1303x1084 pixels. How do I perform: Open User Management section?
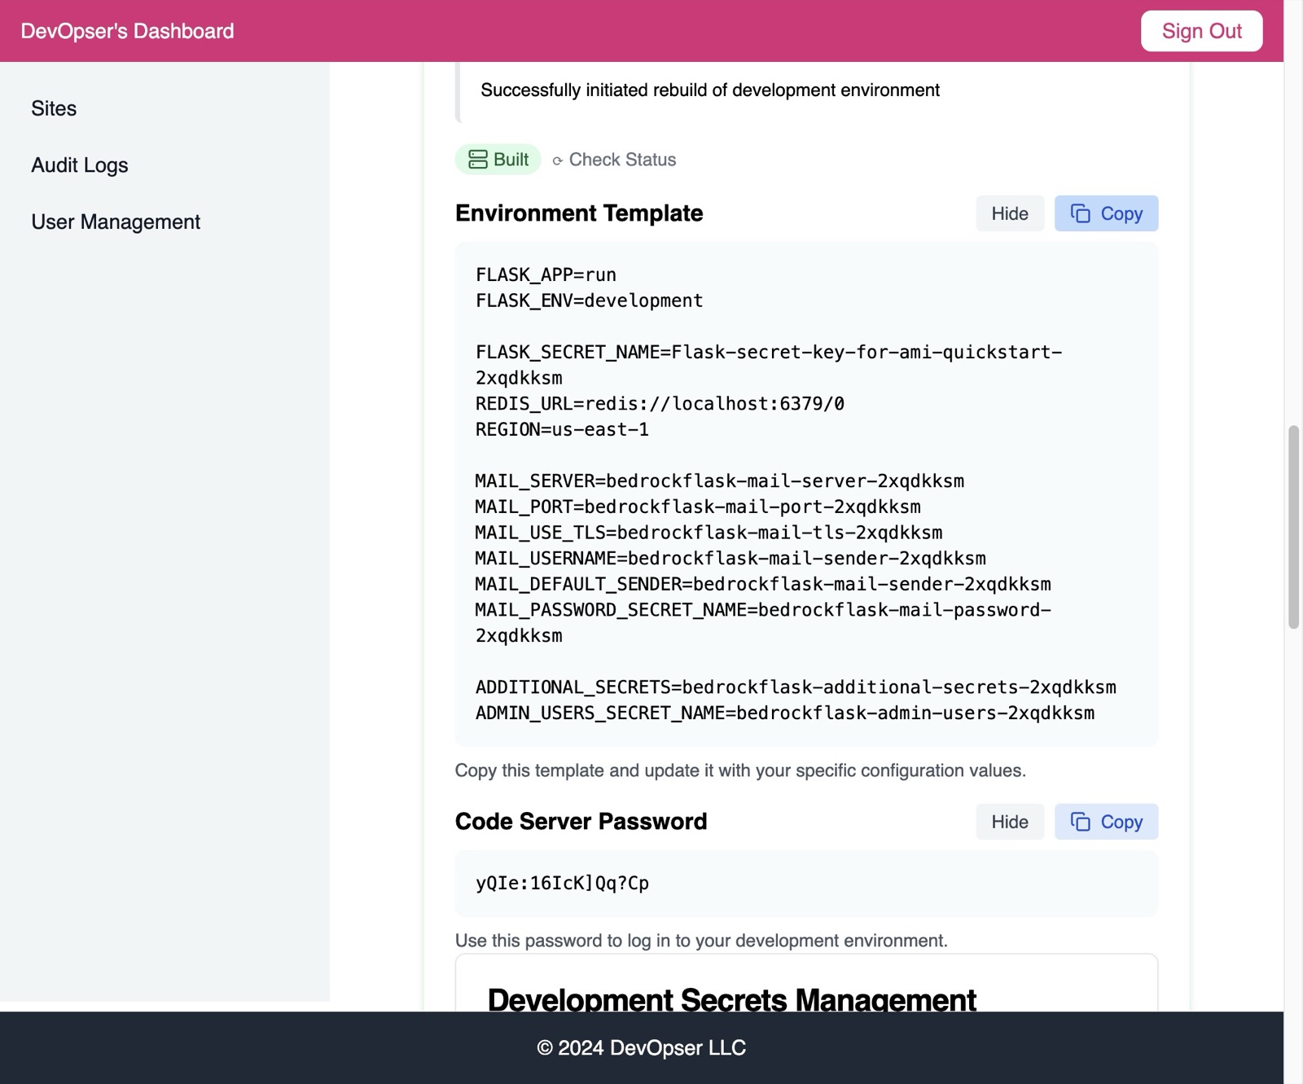tap(116, 222)
